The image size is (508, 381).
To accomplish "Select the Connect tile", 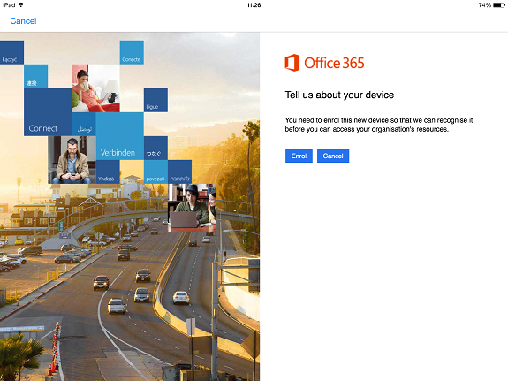I will point(48,112).
